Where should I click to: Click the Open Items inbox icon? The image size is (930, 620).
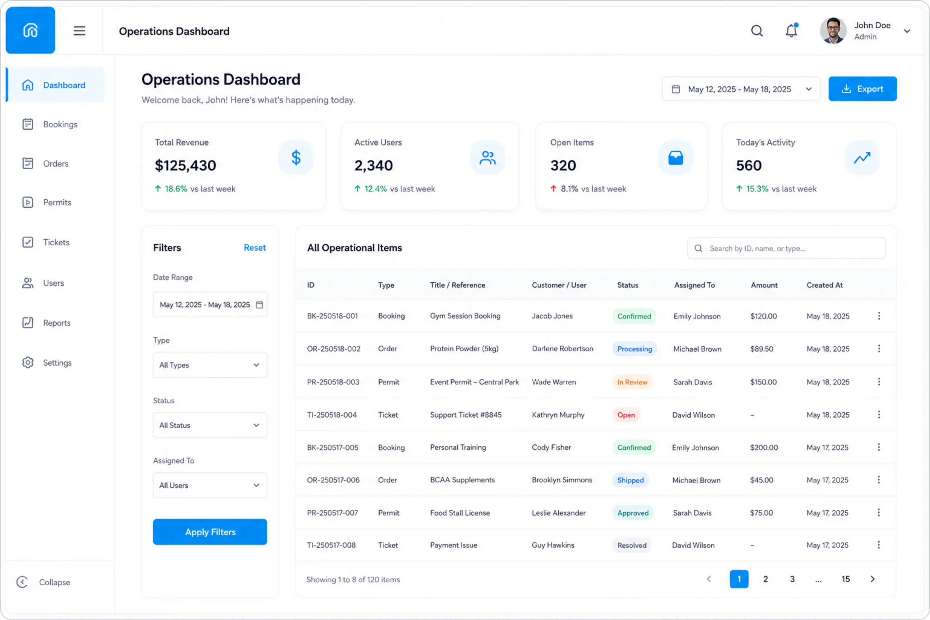[676, 157]
